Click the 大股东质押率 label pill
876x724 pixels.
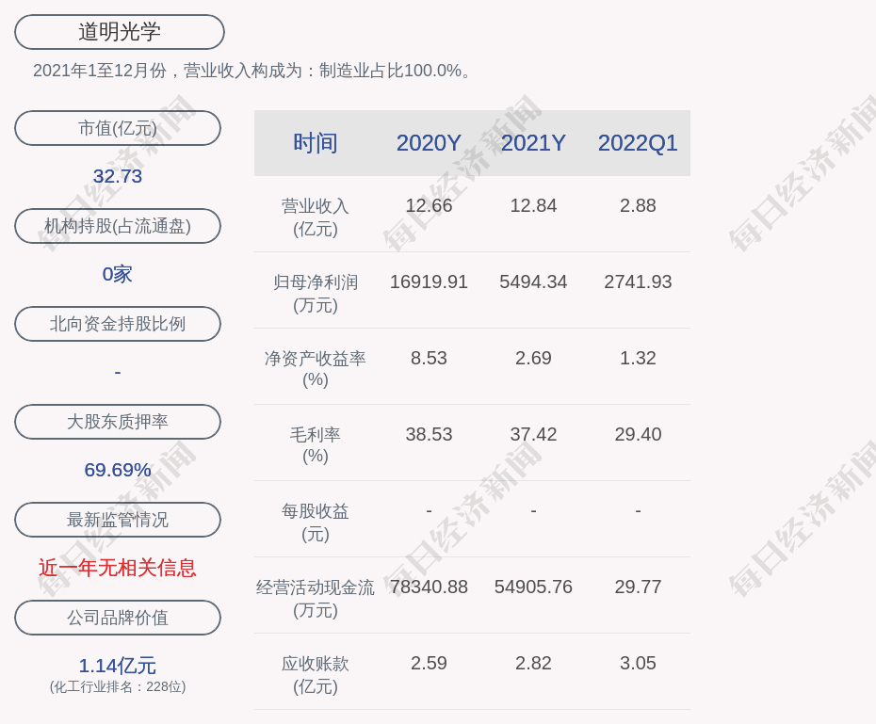118,422
